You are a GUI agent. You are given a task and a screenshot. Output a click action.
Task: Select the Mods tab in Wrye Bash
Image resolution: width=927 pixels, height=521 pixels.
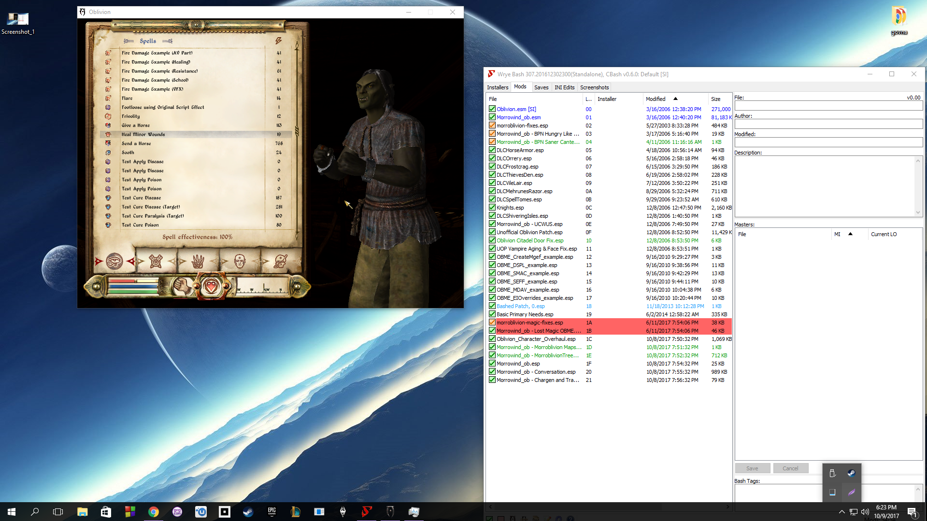pos(520,87)
